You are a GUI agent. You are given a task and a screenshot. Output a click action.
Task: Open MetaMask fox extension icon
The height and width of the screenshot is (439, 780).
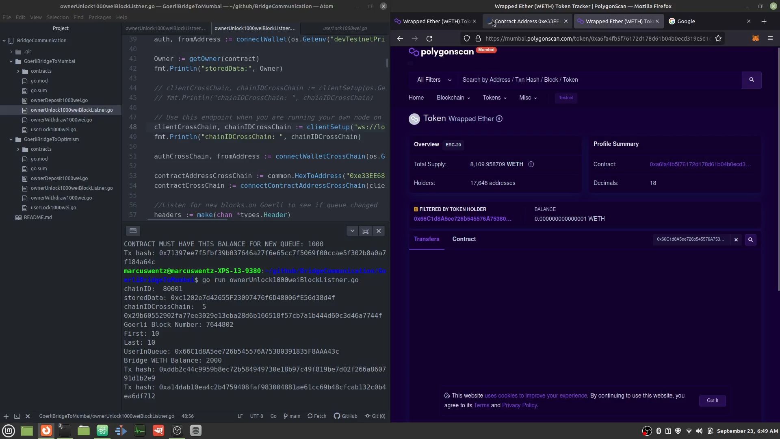click(756, 38)
